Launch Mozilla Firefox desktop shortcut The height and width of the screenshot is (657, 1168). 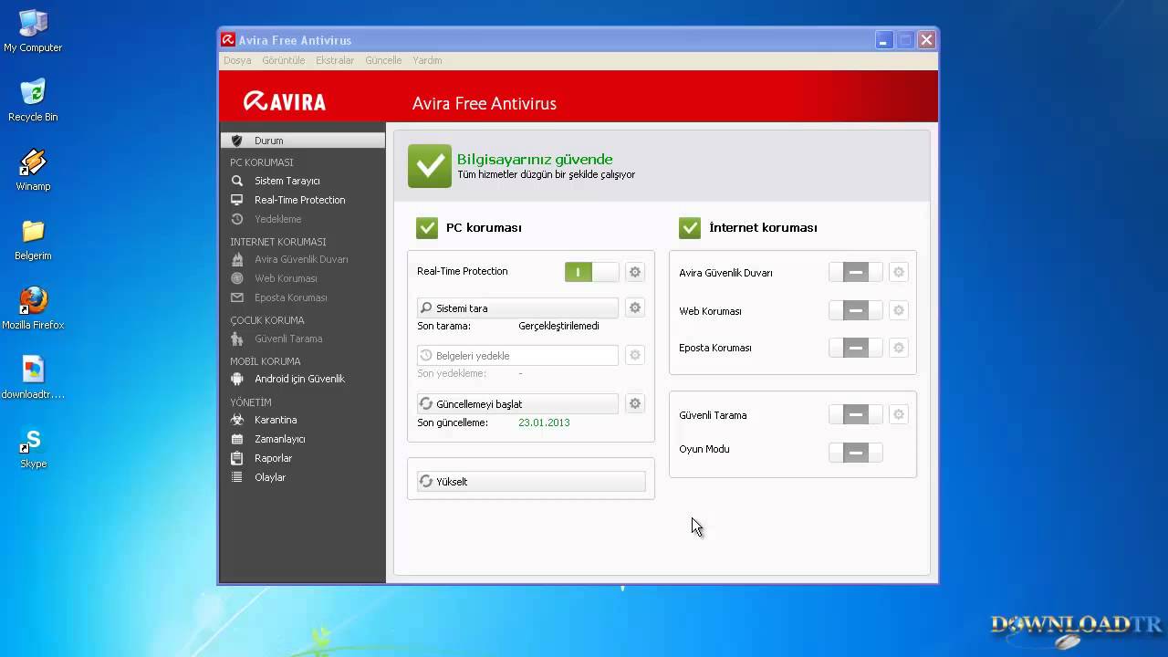pyautogui.click(x=33, y=308)
